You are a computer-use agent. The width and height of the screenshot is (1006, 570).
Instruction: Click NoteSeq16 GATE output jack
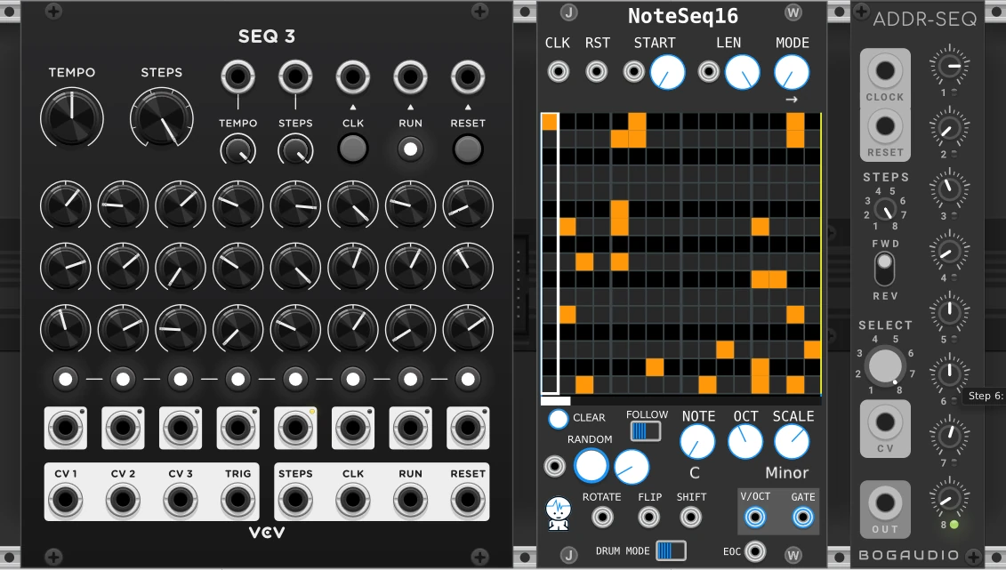point(802,517)
